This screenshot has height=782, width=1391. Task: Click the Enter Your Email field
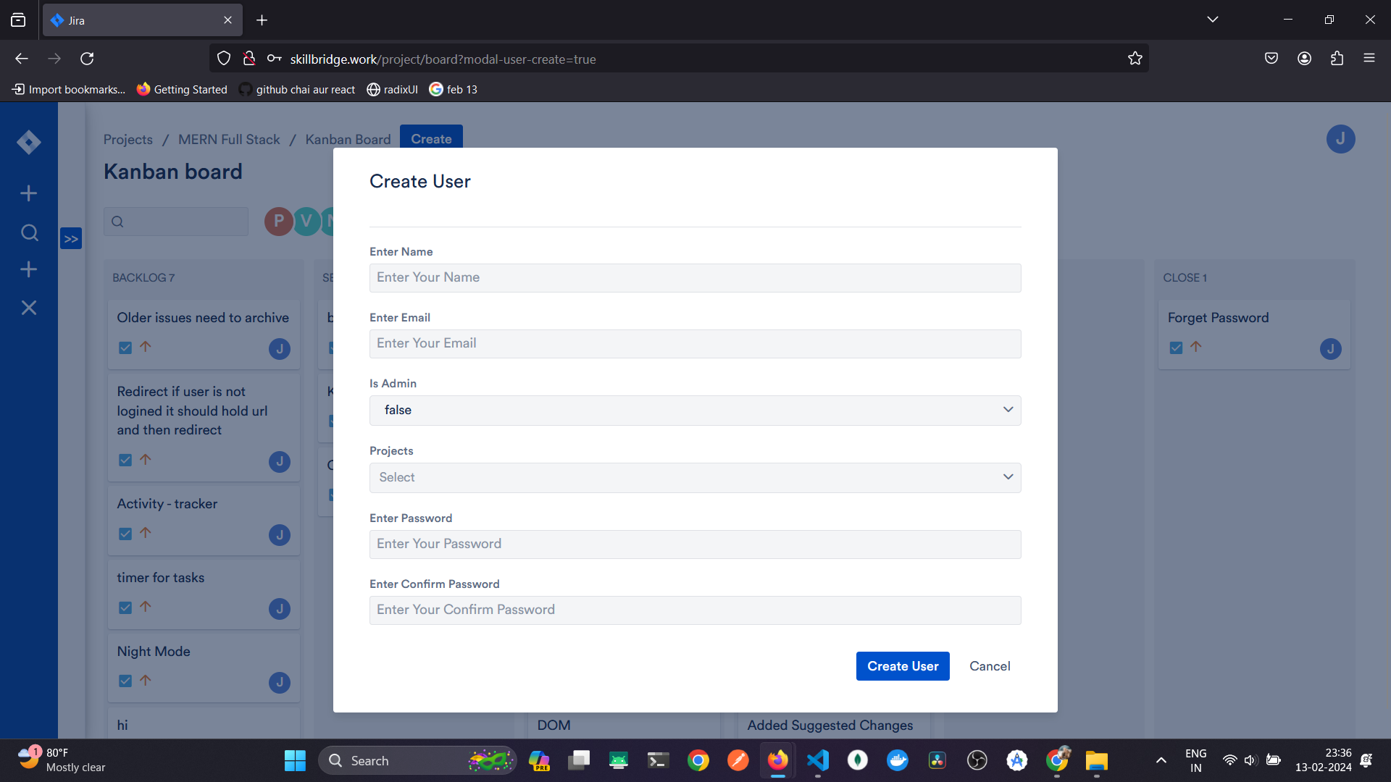tap(695, 343)
